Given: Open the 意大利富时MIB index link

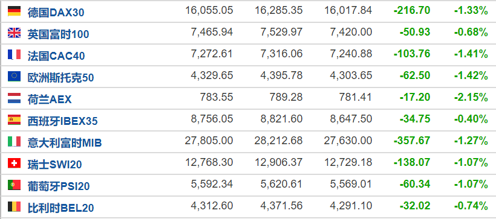Looking at the screenshot, I should [65, 143].
